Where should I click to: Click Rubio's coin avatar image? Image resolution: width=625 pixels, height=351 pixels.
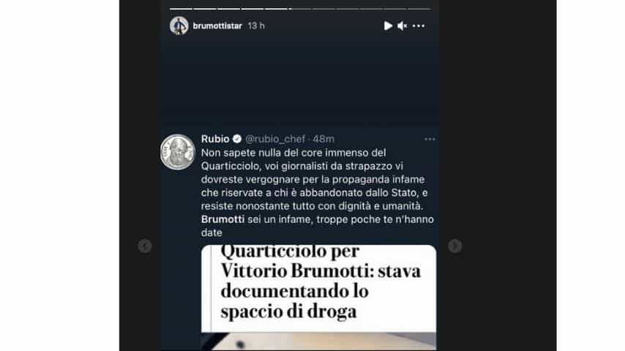178,152
